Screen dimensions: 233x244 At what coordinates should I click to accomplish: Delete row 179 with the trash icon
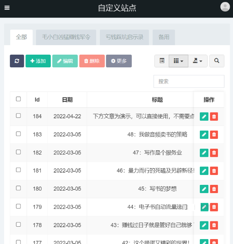(x=214, y=207)
